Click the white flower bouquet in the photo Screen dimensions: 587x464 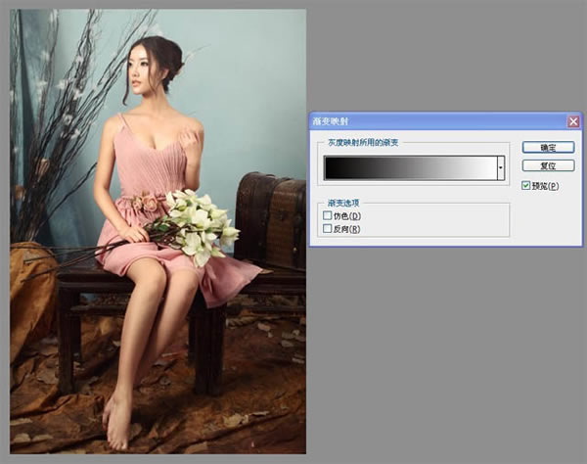pos(199,225)
